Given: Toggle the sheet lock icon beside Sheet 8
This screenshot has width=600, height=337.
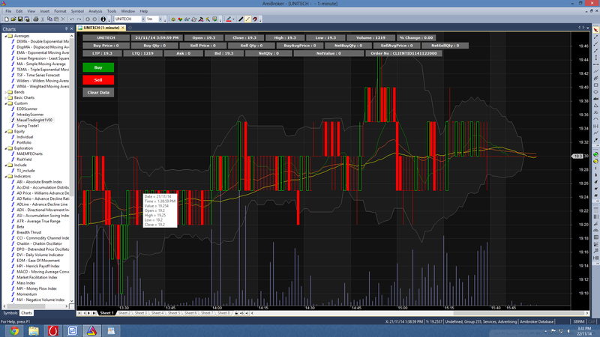Looking at the screenshot, I should [236, 313].
